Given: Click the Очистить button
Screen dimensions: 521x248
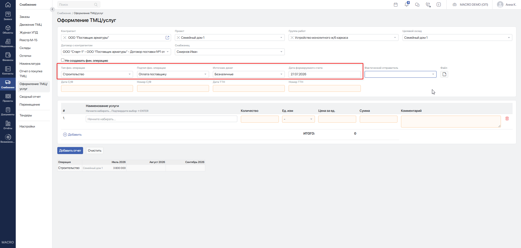Looking at the screenshot, I should pyautogui.click(x=95, y=151).
